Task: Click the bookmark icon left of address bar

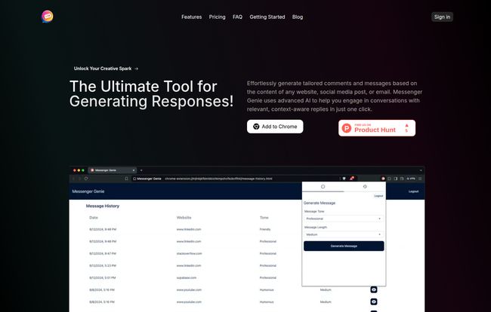Action: click(x=126, y=179)
